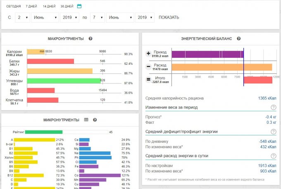The height and width of the screenshot is (189, 281).
Task: Expand the start month dropdown after С
Action: (x=45, y=17)
